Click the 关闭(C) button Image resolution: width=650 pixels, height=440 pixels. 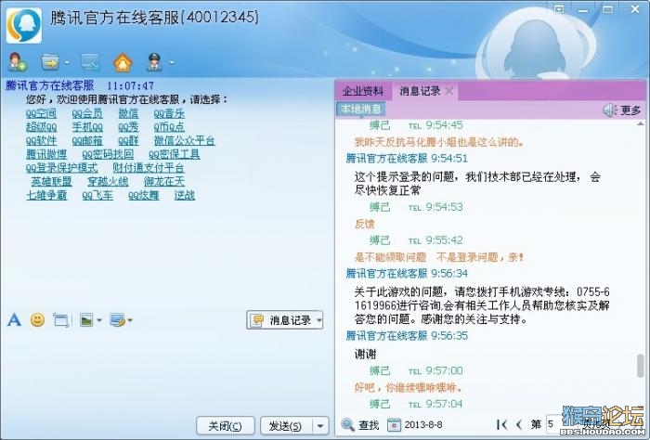pos(225,426)
